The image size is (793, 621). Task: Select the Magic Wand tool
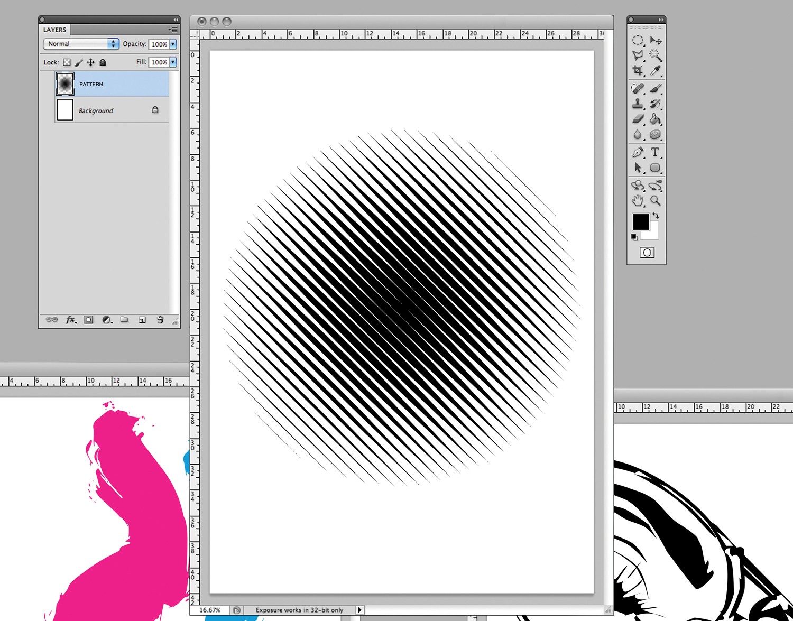656,55
